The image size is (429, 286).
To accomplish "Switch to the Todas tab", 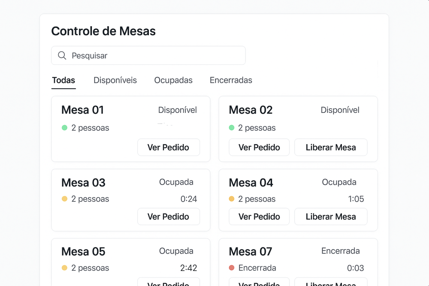I will (x=63, y=80).
